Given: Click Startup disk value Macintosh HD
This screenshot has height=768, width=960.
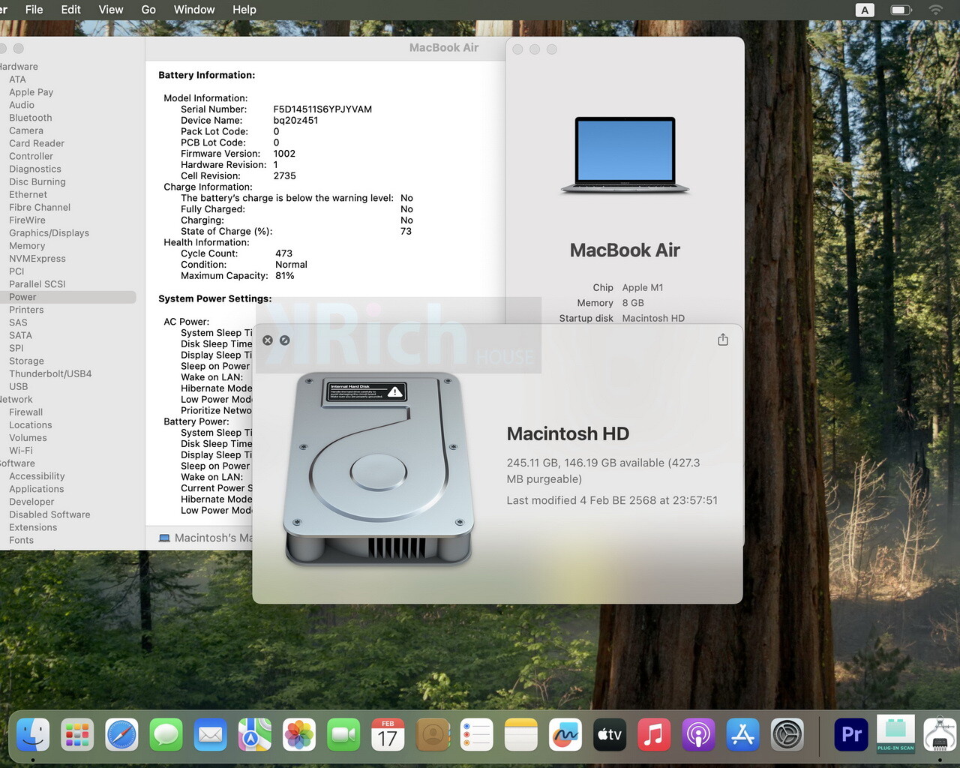Looking at the screenshot, I should (x=653, y=318).
